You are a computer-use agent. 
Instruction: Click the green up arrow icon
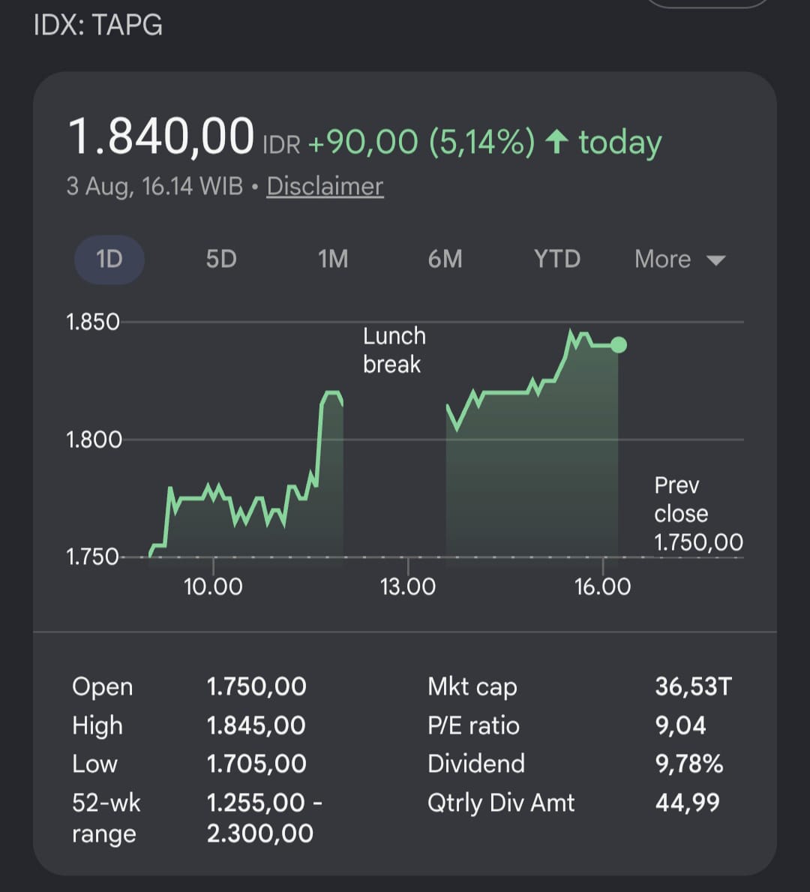click(556, 141)
